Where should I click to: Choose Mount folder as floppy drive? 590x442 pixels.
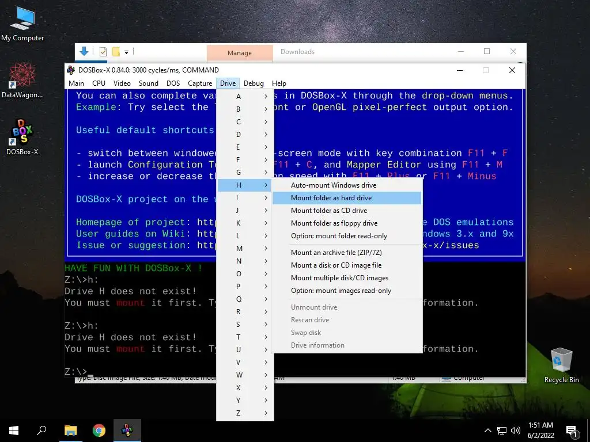[x=346, y=223]
